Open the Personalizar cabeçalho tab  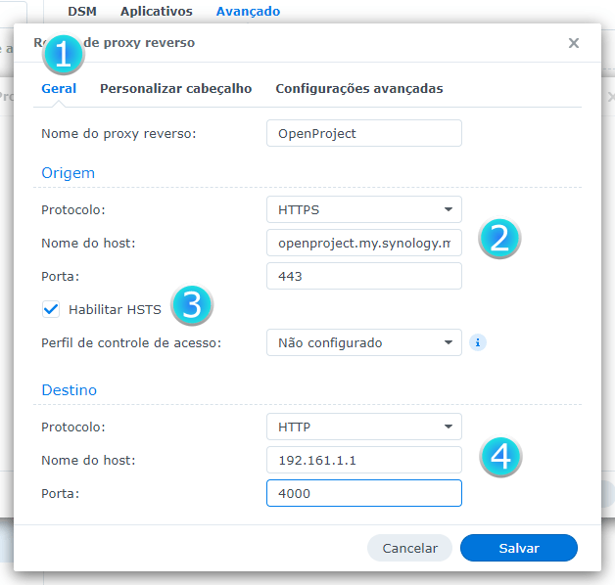(x=175, y=89)
